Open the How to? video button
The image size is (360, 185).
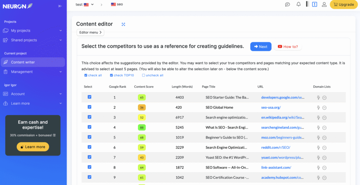coord(288,47)
